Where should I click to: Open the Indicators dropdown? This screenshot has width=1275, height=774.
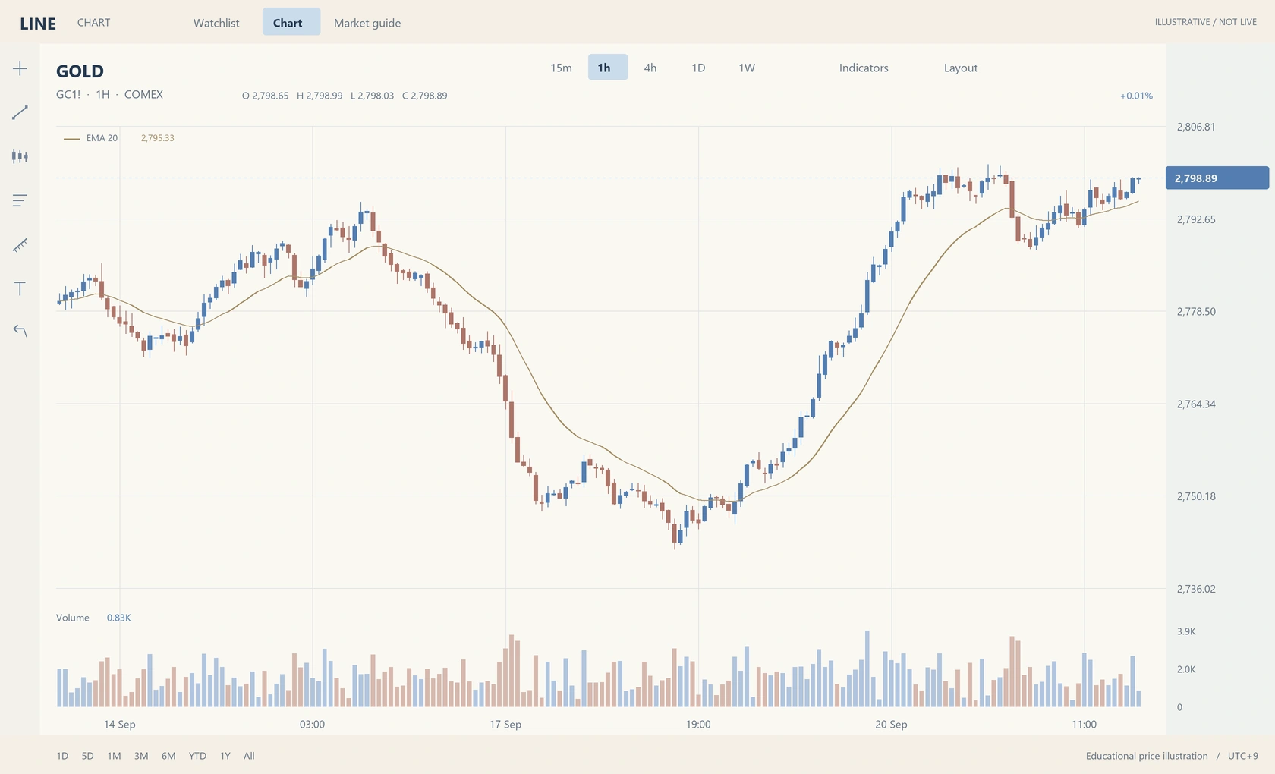coord(864,68)
